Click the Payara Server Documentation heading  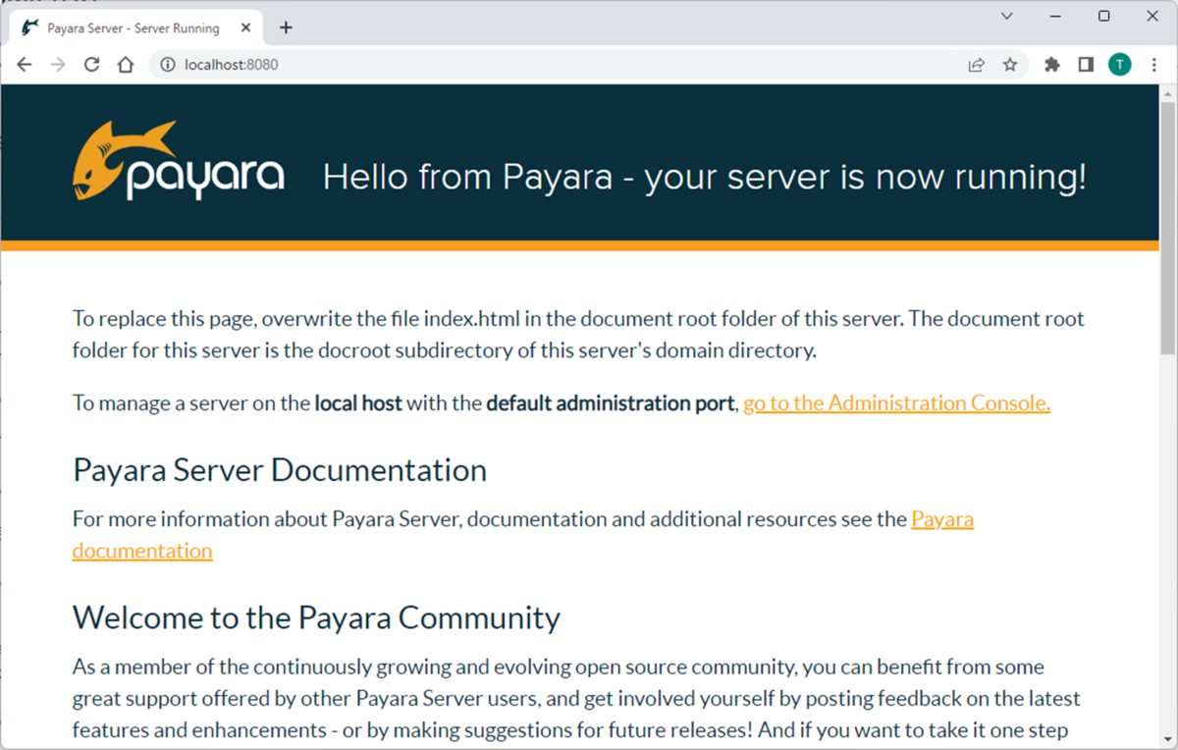point(280,470)
